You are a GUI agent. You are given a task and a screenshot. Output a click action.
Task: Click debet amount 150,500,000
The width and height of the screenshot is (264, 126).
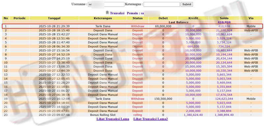163,99
